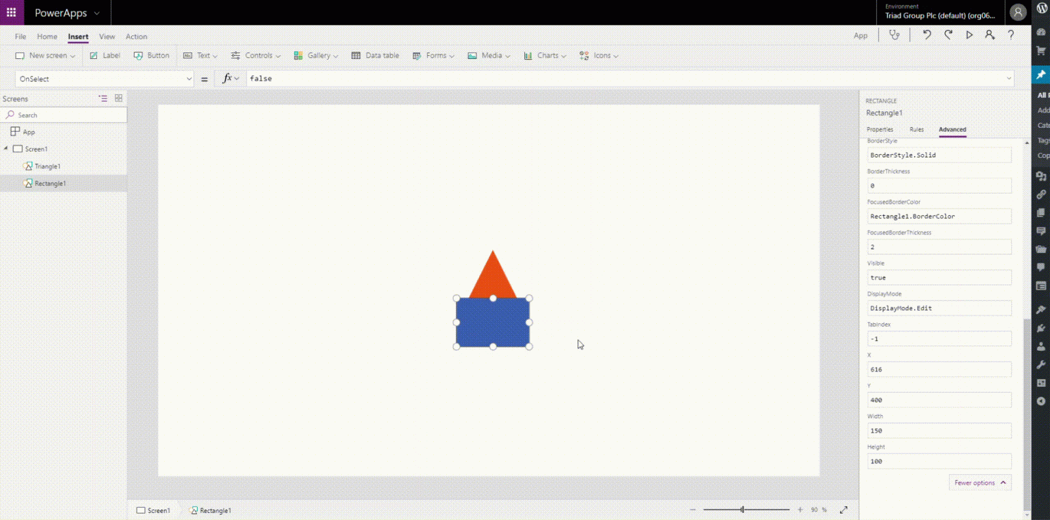1050x520 pixels.
Task: Open WordPress Dashboard gauge icon
Action: coord(1041,31)
